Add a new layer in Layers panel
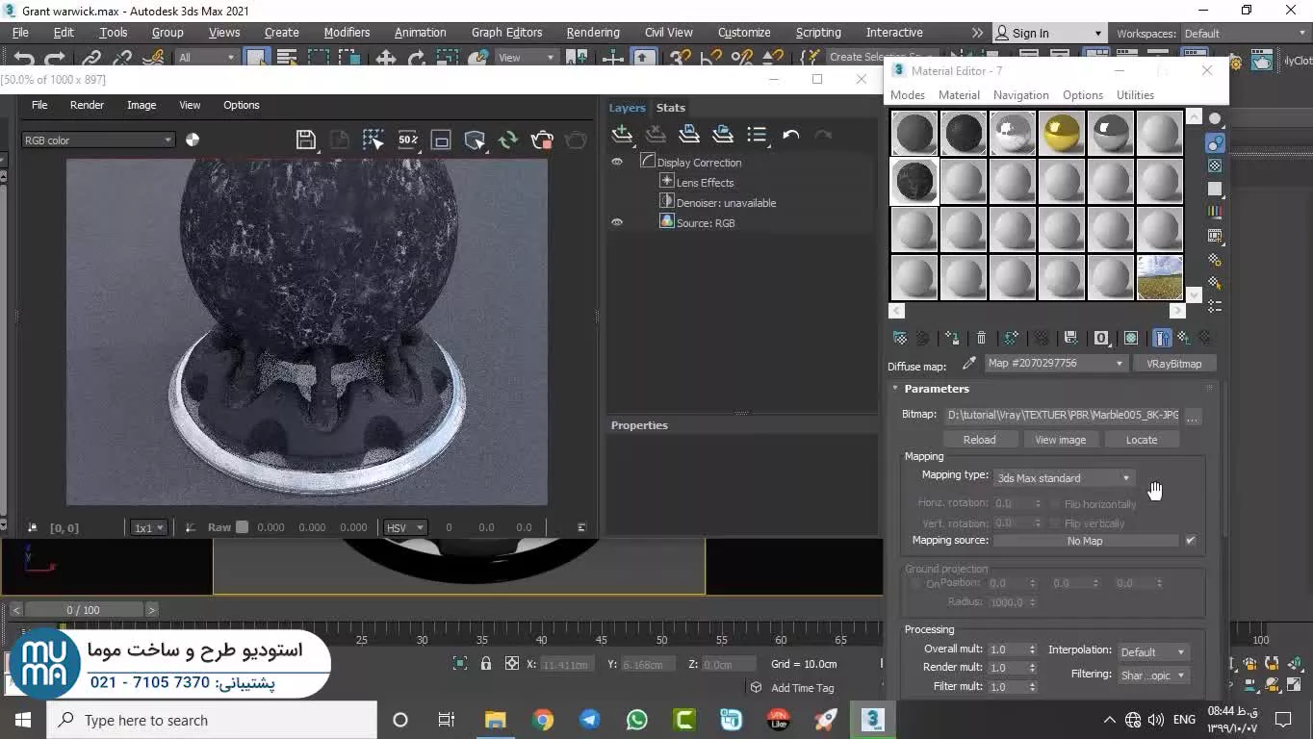The image size is (1313, 739). point(622,135)
